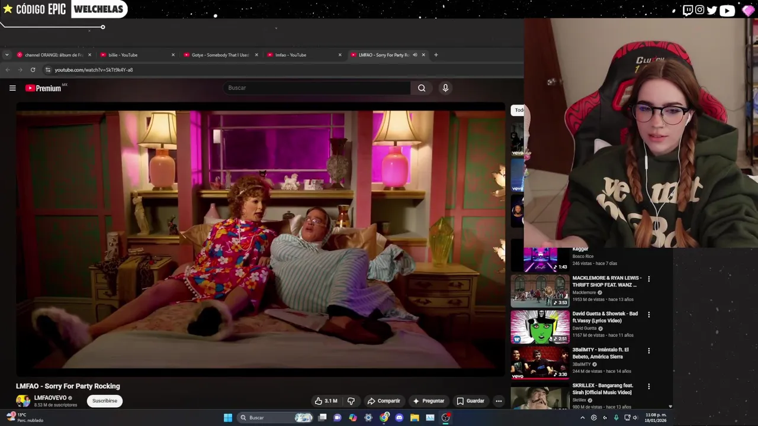Screen dimensions: 758x426
Task: Open Task View from the taskbar
Action: [322, 418]
